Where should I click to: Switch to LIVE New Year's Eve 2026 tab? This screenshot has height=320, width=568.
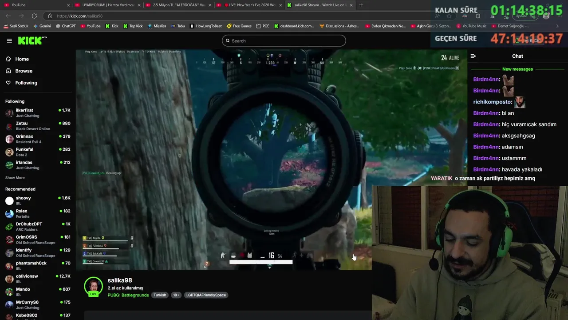pyautogui.click(x=249, y=5)
